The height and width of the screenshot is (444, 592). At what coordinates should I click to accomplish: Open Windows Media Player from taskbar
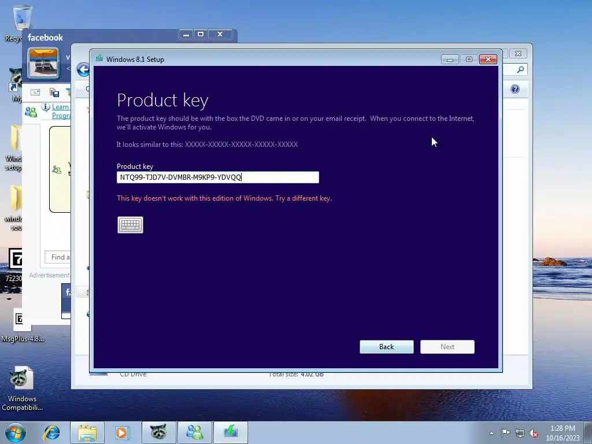(x=121, y=432)
